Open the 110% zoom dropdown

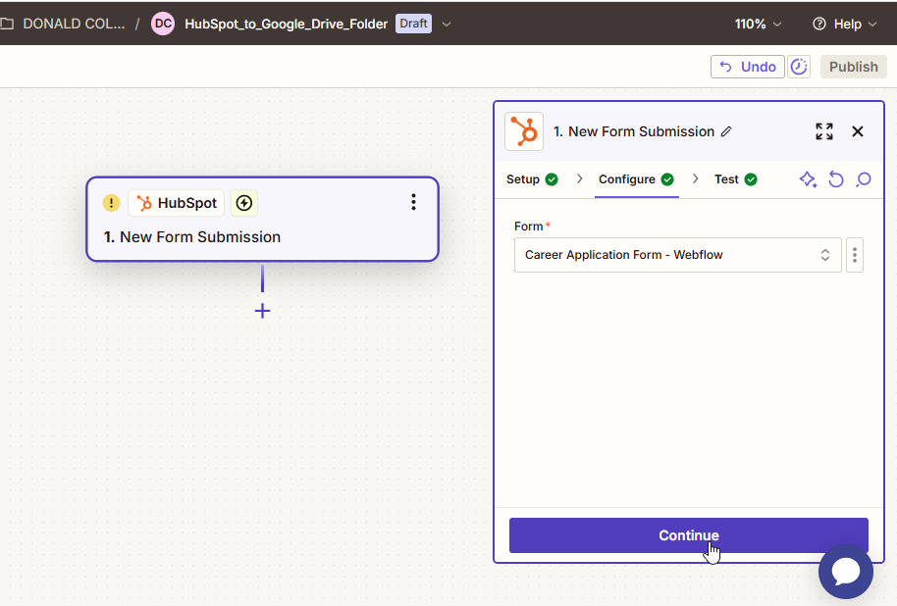[x=758, y=24]
